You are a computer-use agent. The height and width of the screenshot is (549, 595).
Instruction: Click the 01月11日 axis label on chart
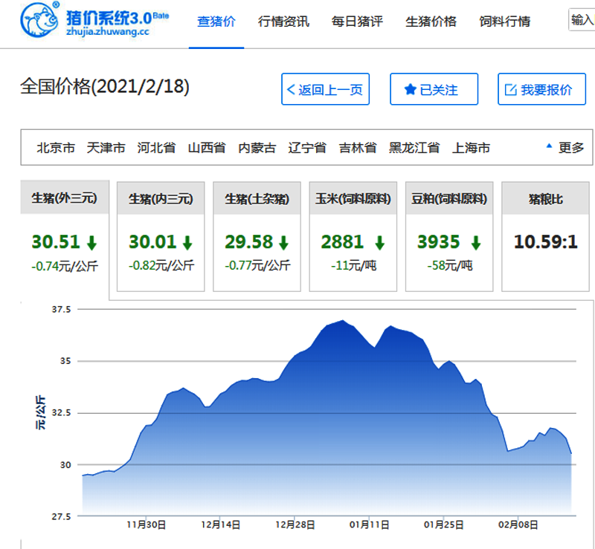(x=369, y=524)
